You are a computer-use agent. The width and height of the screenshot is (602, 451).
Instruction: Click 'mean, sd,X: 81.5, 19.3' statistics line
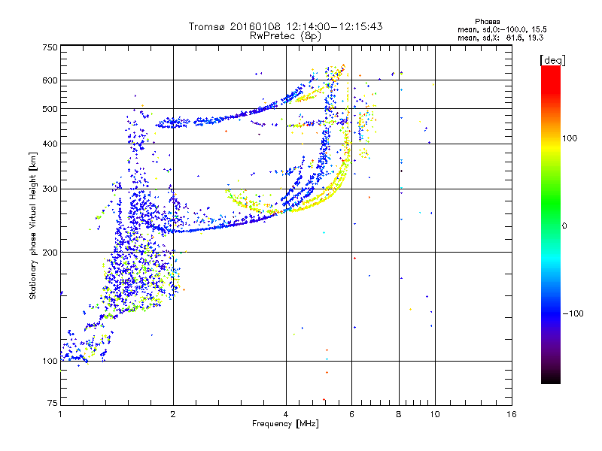click(500, 38)
